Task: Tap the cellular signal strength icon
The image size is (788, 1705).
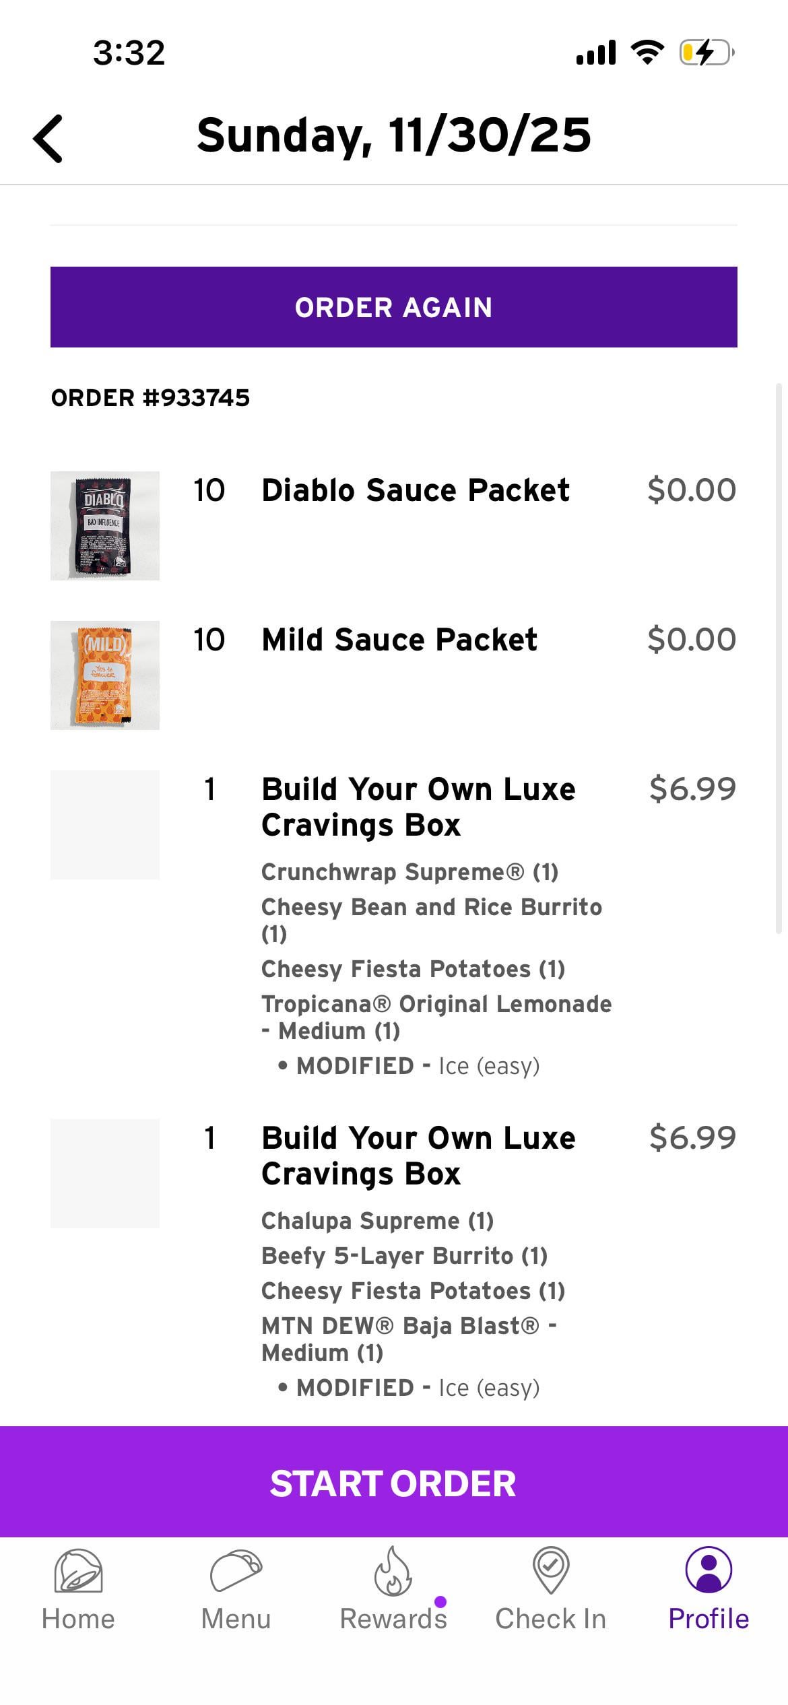Action: (596, 53)
